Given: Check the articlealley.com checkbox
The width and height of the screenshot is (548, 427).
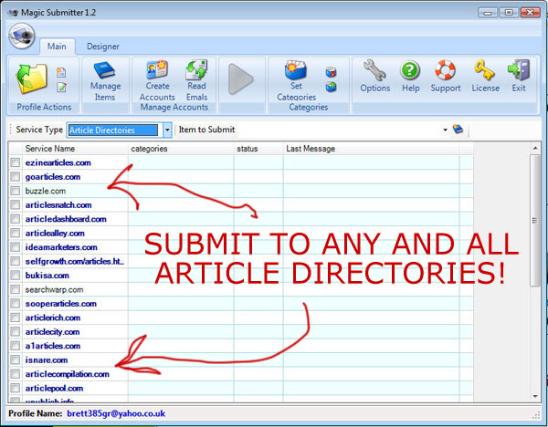Looking at the screenshot, I should (15, 234).
